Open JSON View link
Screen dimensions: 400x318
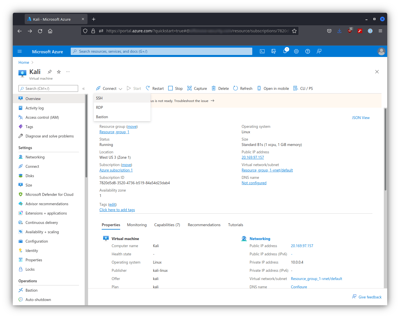(361, 118)
